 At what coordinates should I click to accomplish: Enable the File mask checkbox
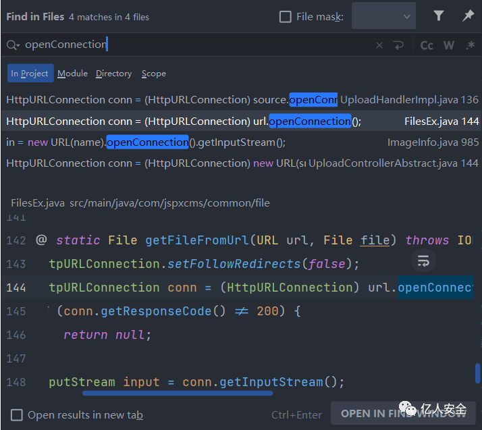point(286,17)
